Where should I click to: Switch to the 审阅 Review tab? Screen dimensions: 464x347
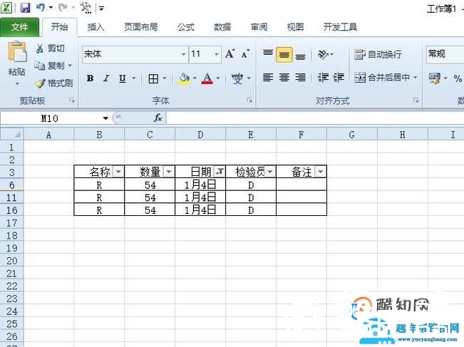[x=259, y=27]
